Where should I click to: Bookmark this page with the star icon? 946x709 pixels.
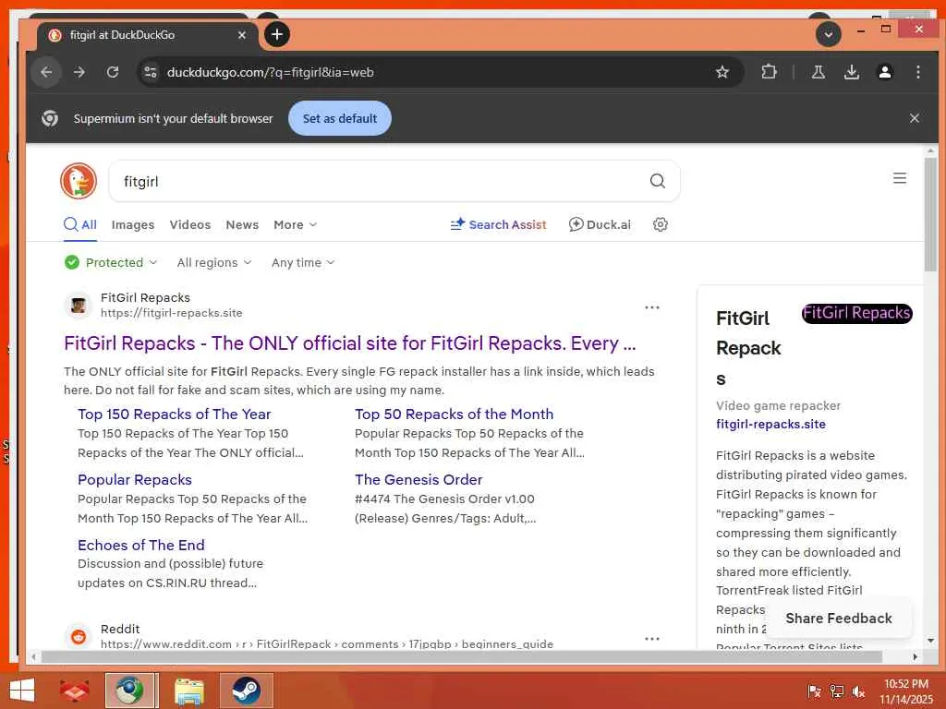click(722, 72)
